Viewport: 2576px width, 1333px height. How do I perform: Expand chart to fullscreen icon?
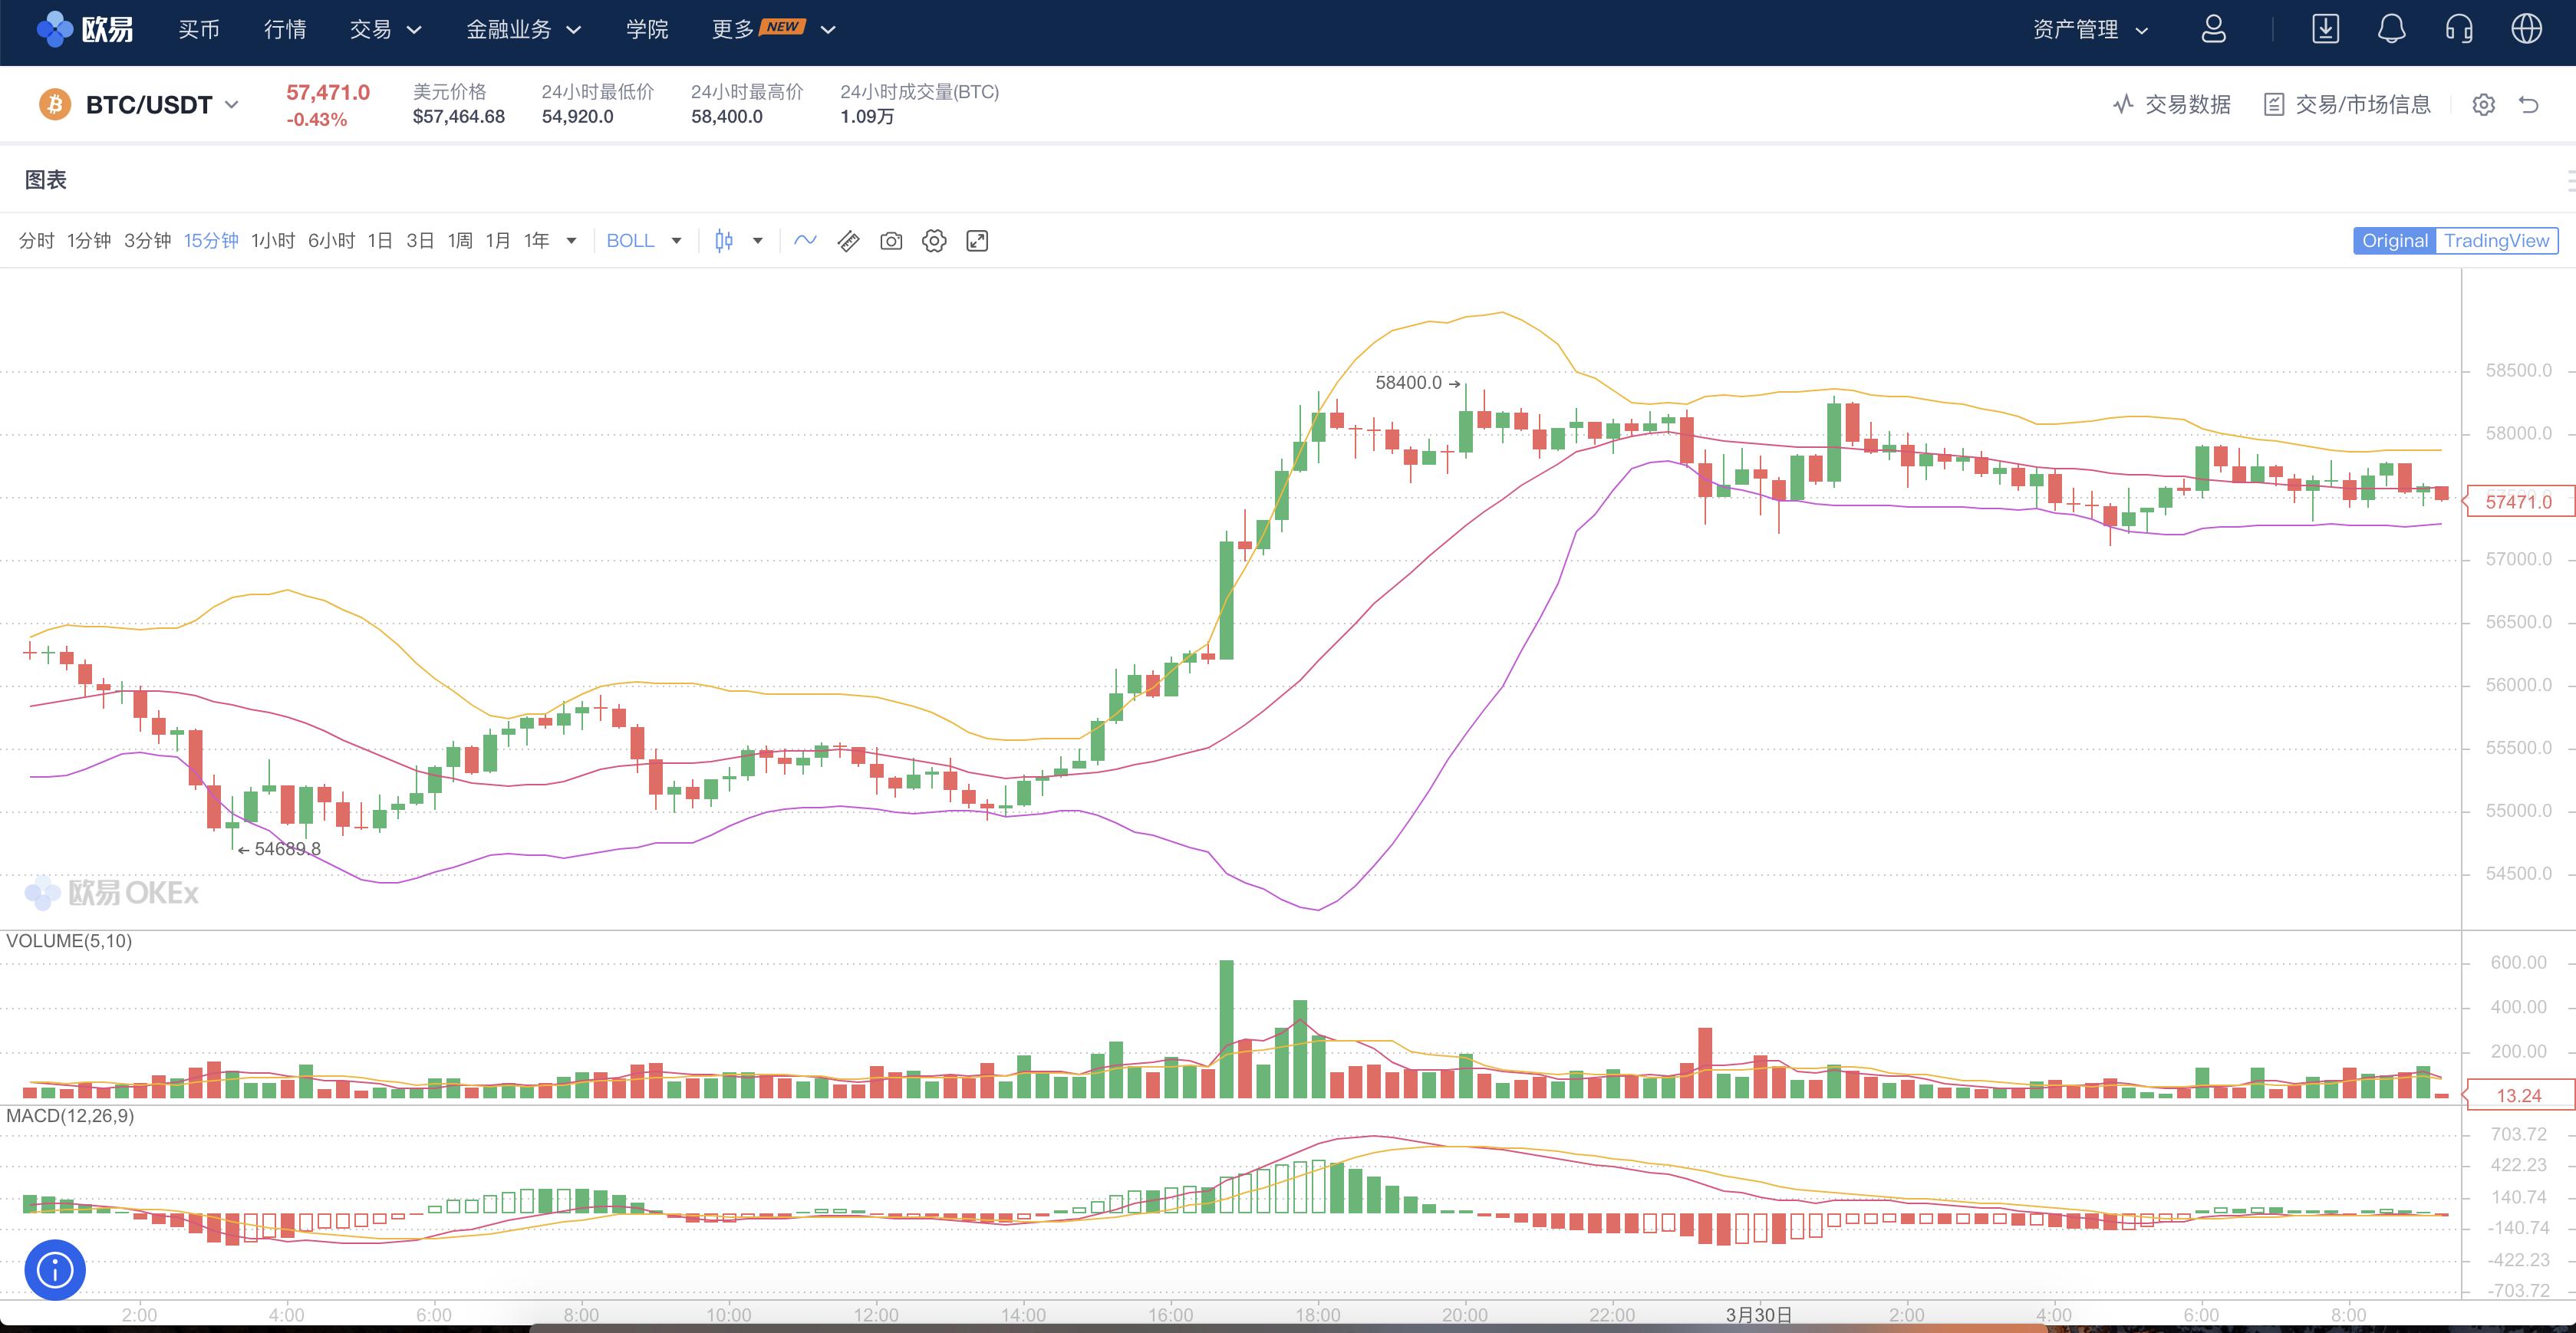point(977,241)
